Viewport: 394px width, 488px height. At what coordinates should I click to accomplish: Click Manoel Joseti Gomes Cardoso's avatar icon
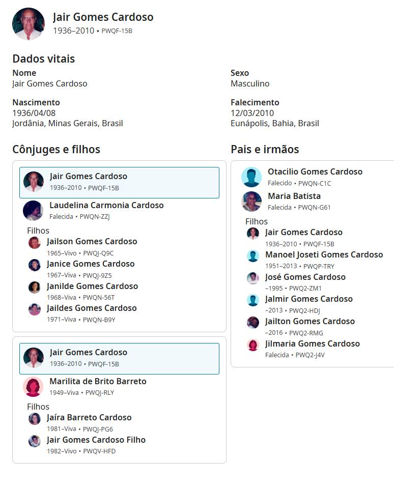tap(253, 256)
